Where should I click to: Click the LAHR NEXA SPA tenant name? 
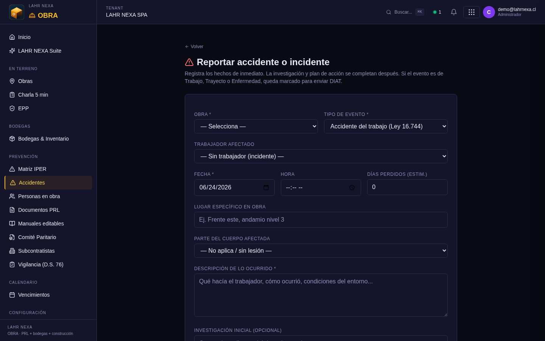click(127, 15)
